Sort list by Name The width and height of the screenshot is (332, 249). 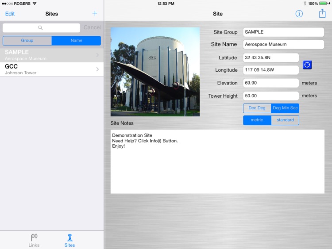(x=76, y=40)
